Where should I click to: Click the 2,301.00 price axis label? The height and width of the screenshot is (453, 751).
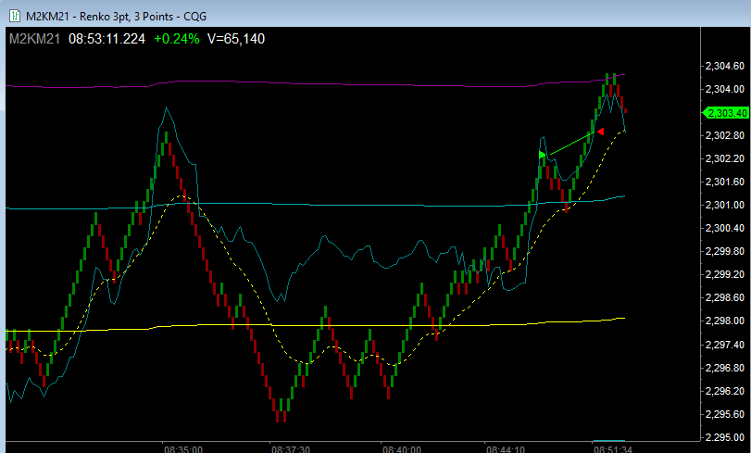[x=725, y=205]
